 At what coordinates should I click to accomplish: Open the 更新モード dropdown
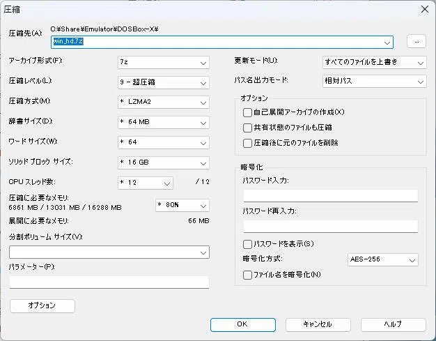pos(374,62)
